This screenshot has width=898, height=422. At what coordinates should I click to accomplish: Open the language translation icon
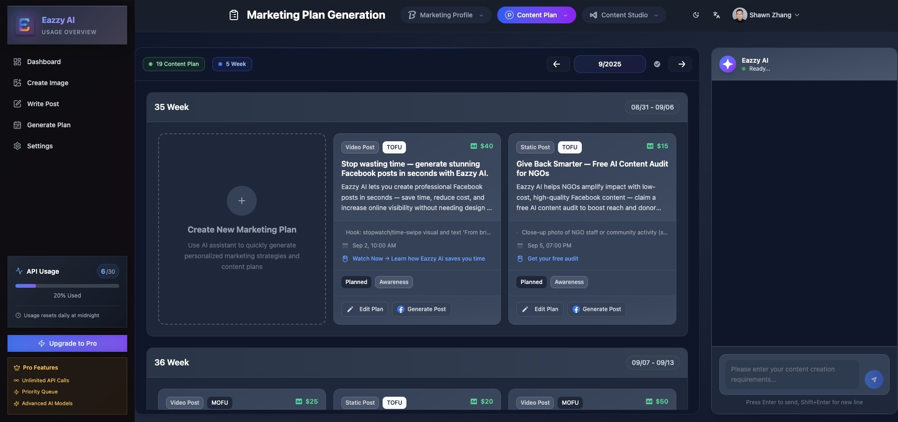coord(716,15)
